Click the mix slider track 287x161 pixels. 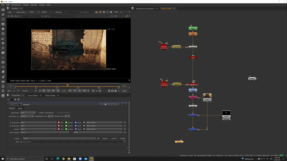77,142
